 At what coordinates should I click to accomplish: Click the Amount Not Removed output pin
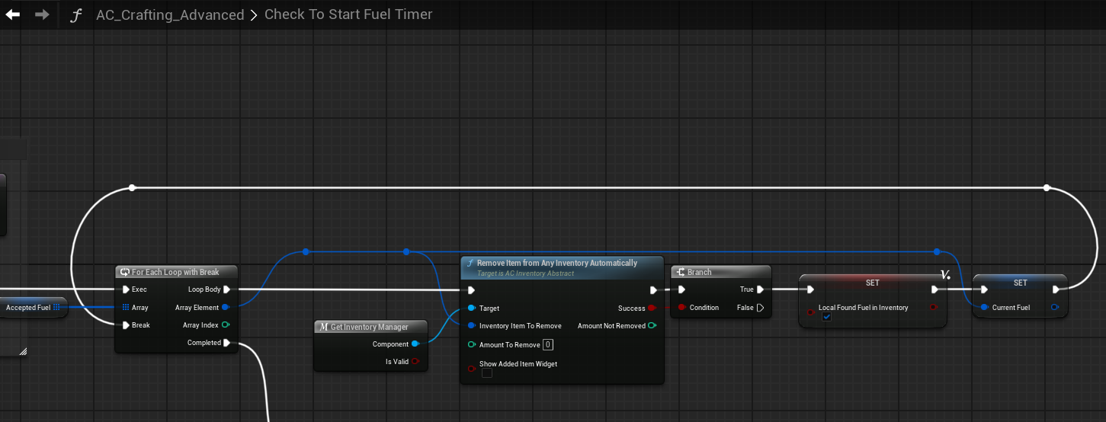tap(652, 326)
